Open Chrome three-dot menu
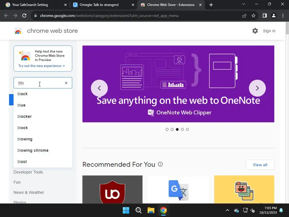289x217 pixels. pyautogui.click(x=283, y=16)
